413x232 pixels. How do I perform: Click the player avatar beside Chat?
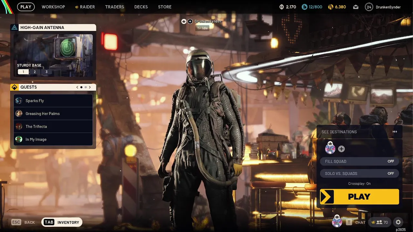(337, 221)
